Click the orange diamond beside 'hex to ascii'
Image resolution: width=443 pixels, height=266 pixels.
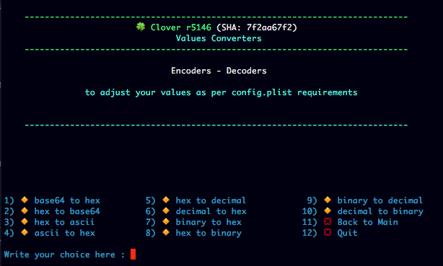tap(25, 222)
